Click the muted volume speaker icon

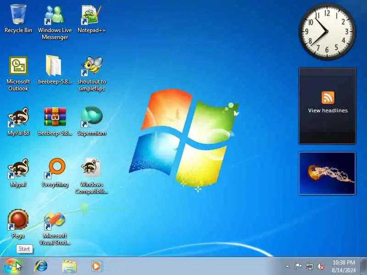tap(321, 266)
